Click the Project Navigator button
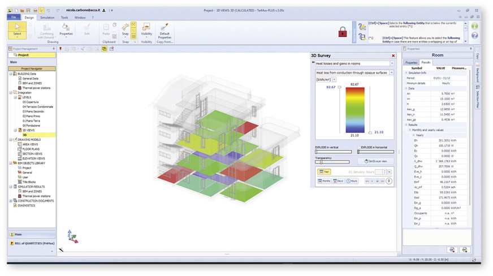The width and height of the screenshot is (493, 276). click(x=32, y=68)
